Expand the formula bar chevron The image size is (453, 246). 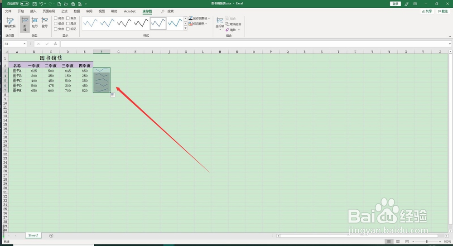450,44
